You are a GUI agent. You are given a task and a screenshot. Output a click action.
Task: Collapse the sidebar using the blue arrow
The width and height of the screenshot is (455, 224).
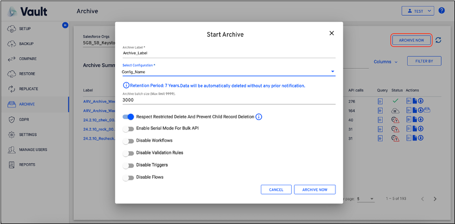click(x=65, y=25)
